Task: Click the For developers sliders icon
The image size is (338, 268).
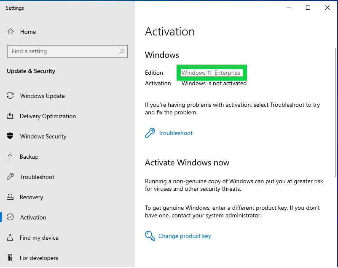Action: 10,258
